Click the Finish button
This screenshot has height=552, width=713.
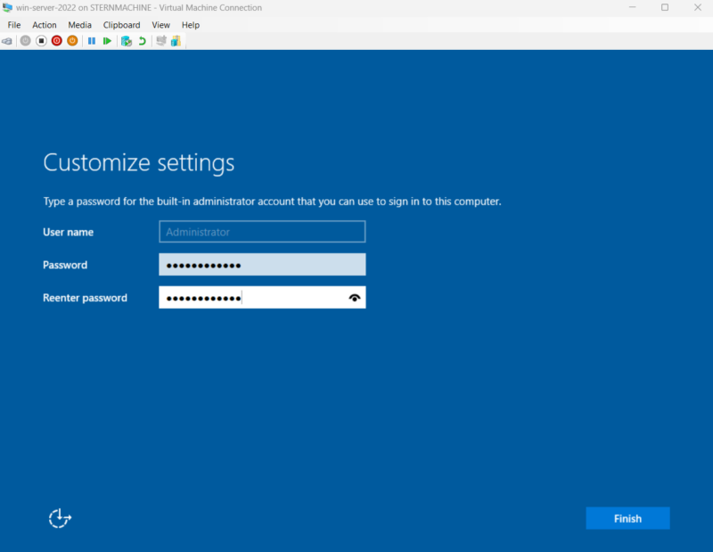628,518
